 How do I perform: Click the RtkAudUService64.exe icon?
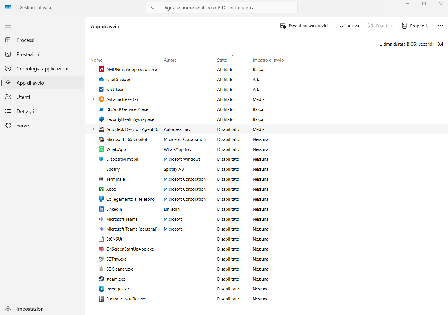(x=101, y=109)
